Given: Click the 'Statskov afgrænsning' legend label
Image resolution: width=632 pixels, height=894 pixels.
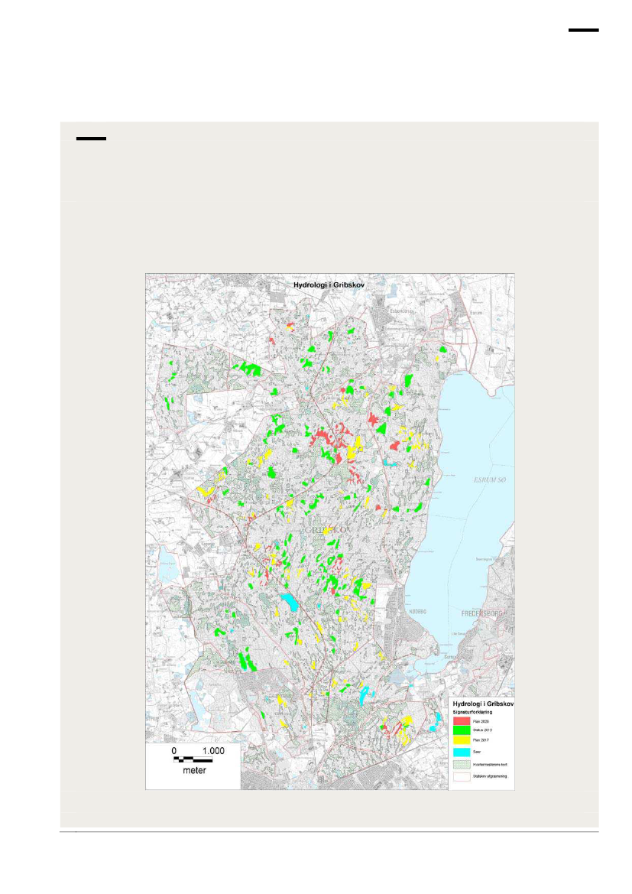Looking at the screenshot, I should coord(490,776).
